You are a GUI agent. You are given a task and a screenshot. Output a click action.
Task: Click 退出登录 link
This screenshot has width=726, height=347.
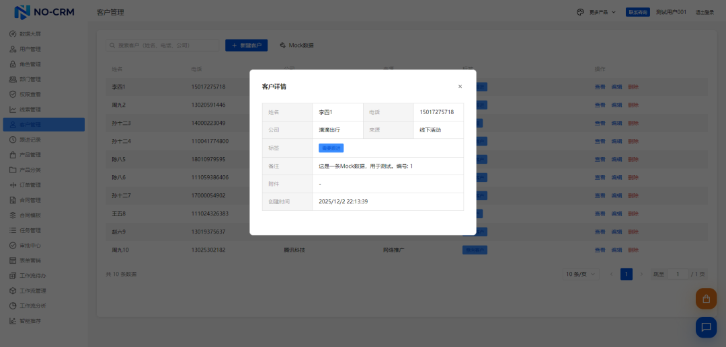[x=704, y=13]
